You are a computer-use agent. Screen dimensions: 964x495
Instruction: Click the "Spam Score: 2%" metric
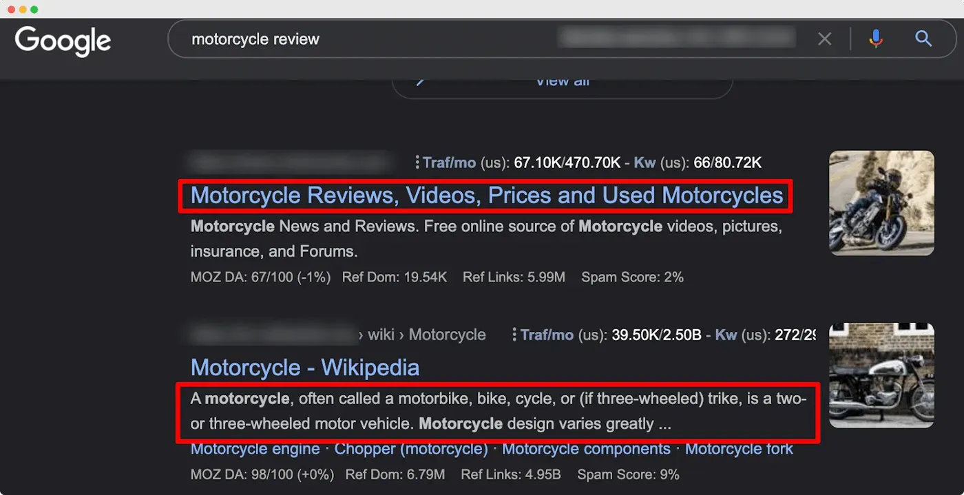tap(632, 277)
